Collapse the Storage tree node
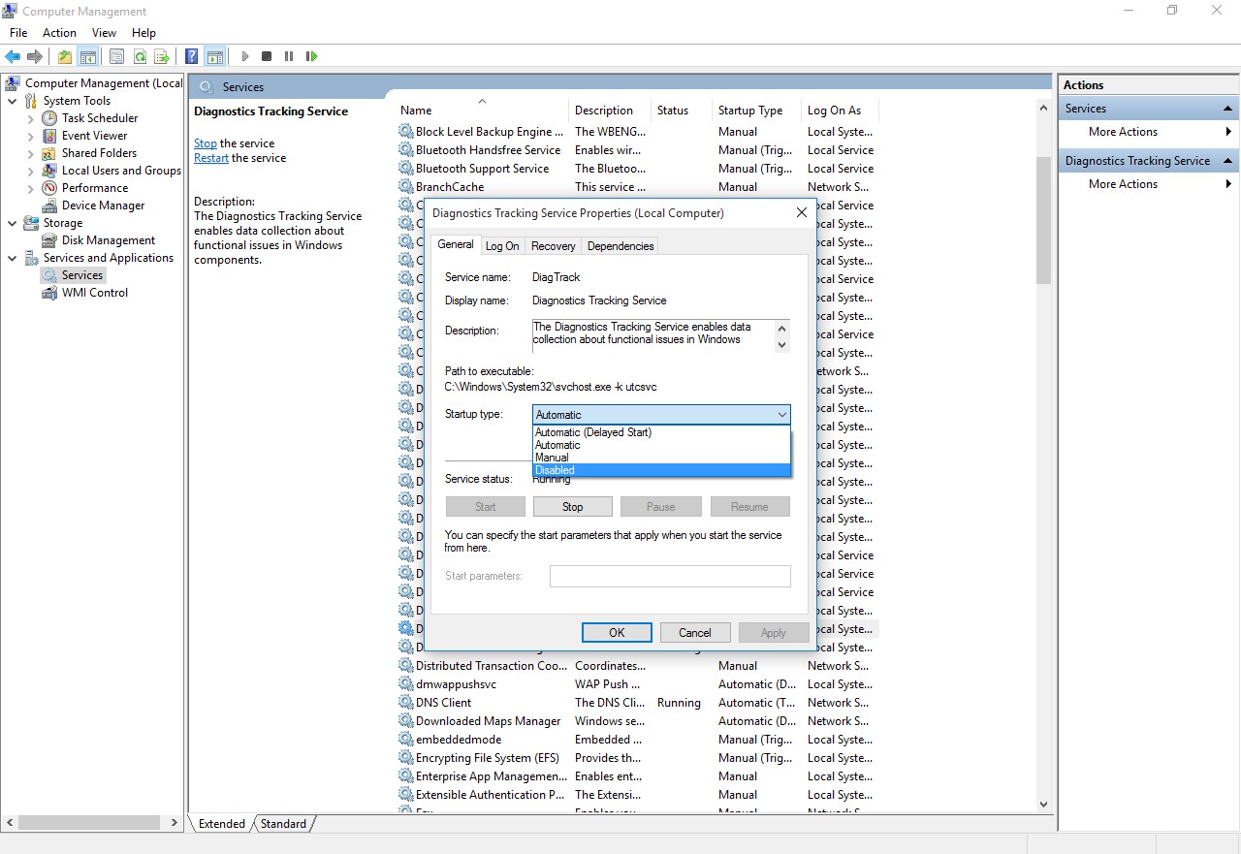 point(12,223)
